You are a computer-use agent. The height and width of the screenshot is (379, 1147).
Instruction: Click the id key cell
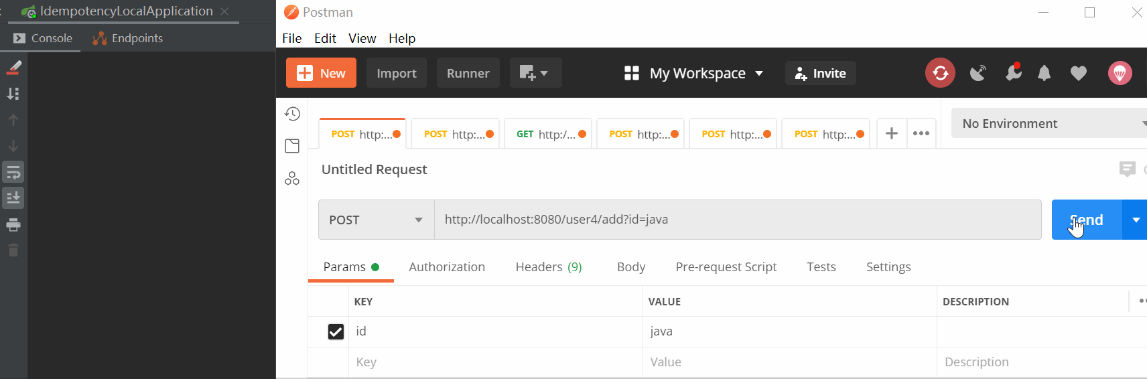point(496,331)
